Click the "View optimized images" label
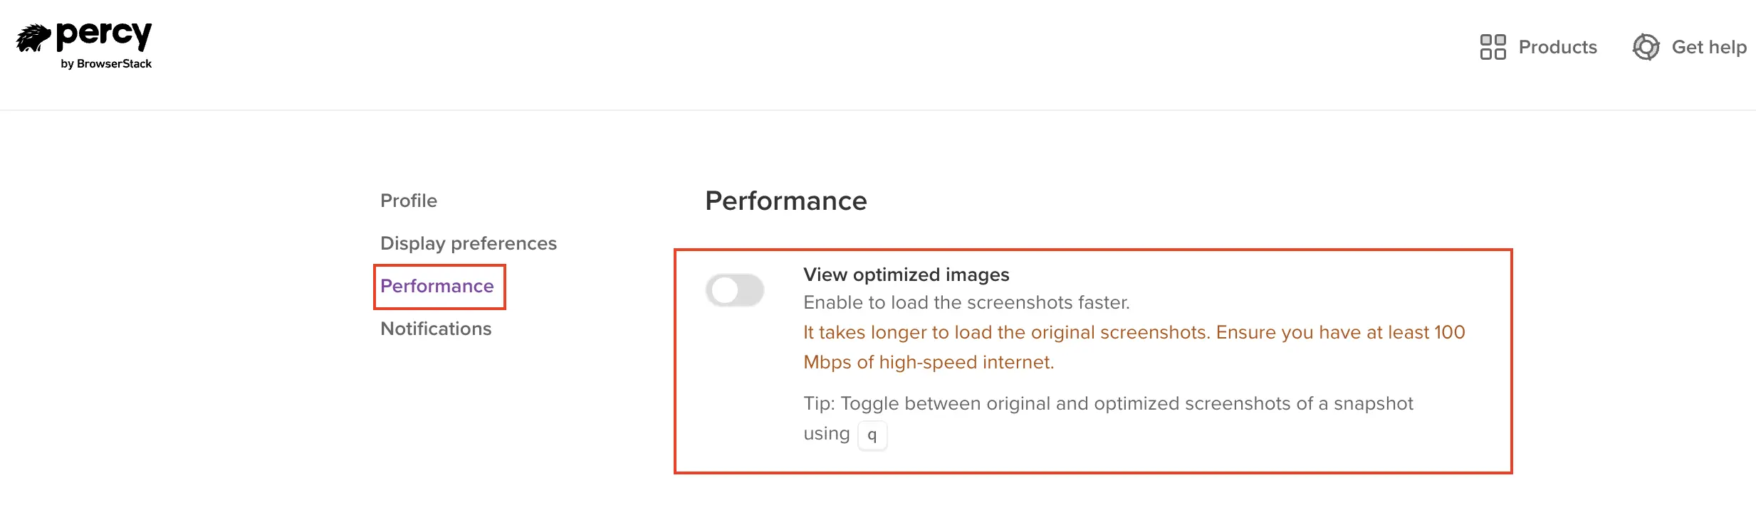1756x532 pixels. coord(906,275)
